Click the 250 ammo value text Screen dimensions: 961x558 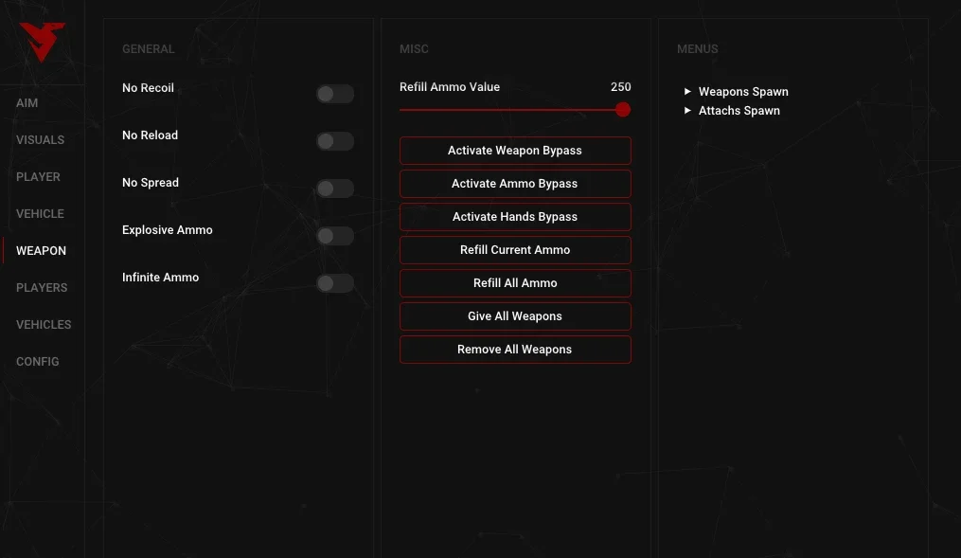coord(620,87)
